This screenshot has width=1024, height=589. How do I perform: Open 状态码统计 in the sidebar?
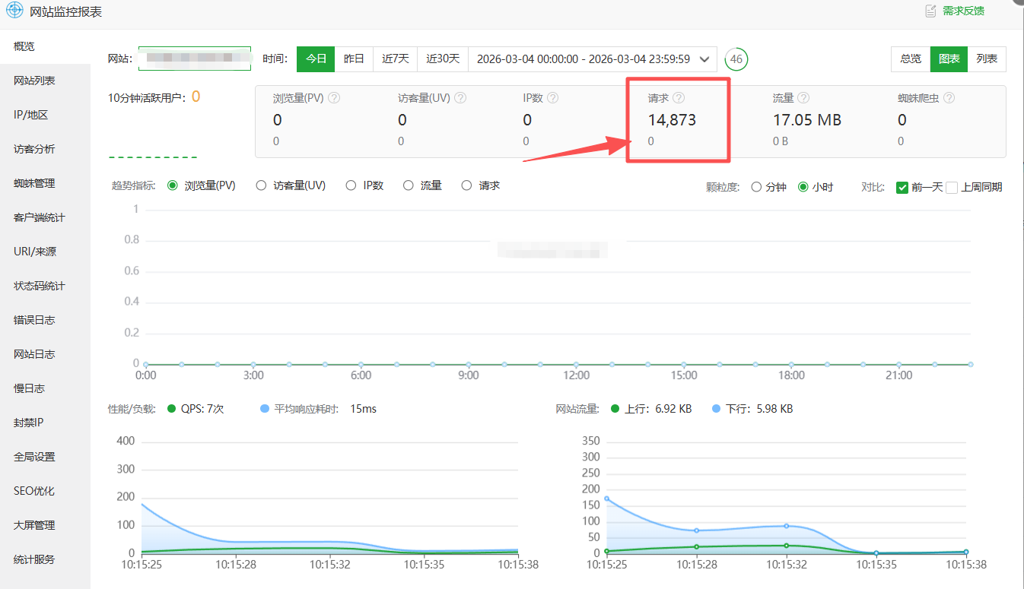(x=40, y=286)
